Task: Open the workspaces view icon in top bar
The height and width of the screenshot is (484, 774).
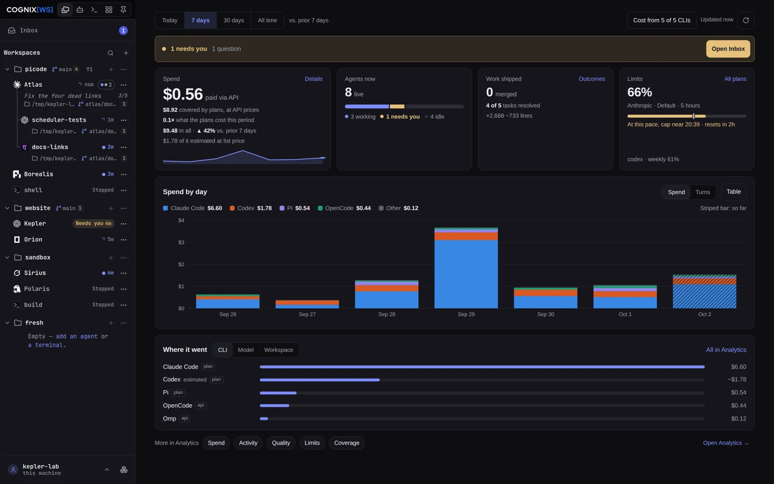Action: (65, 10)
